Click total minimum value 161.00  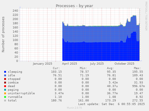coord(83,101)
